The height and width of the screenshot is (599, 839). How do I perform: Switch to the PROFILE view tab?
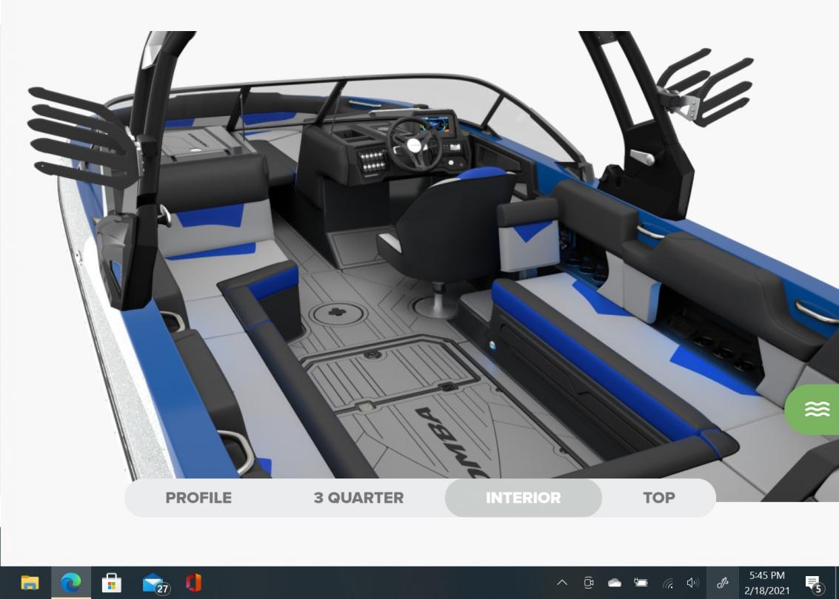pos(198,498)
